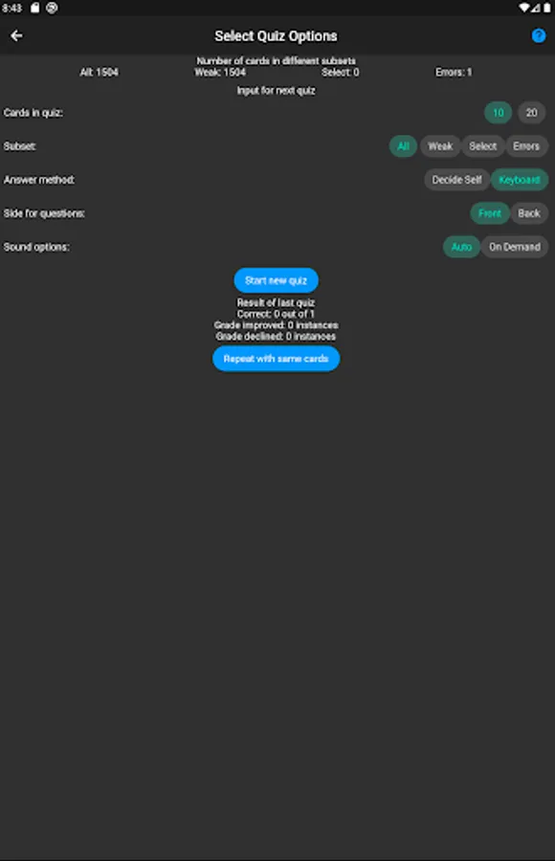The image size is (555, 861).
Task: Choose the Select subset chip
Action: (x=482, y=146)
